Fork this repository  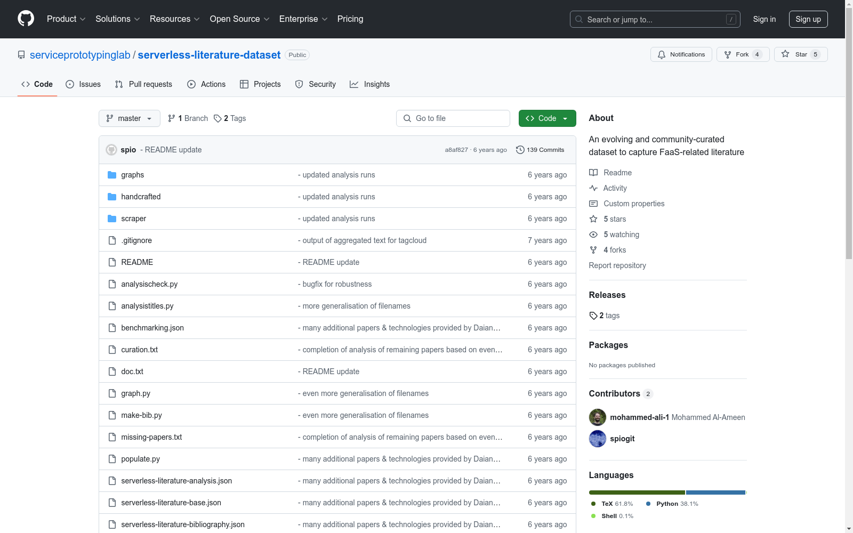pyautogui.click(x=743, y=54)
